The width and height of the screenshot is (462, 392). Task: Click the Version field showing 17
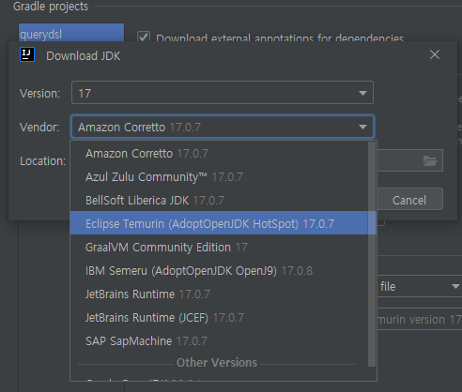(223, 93)
